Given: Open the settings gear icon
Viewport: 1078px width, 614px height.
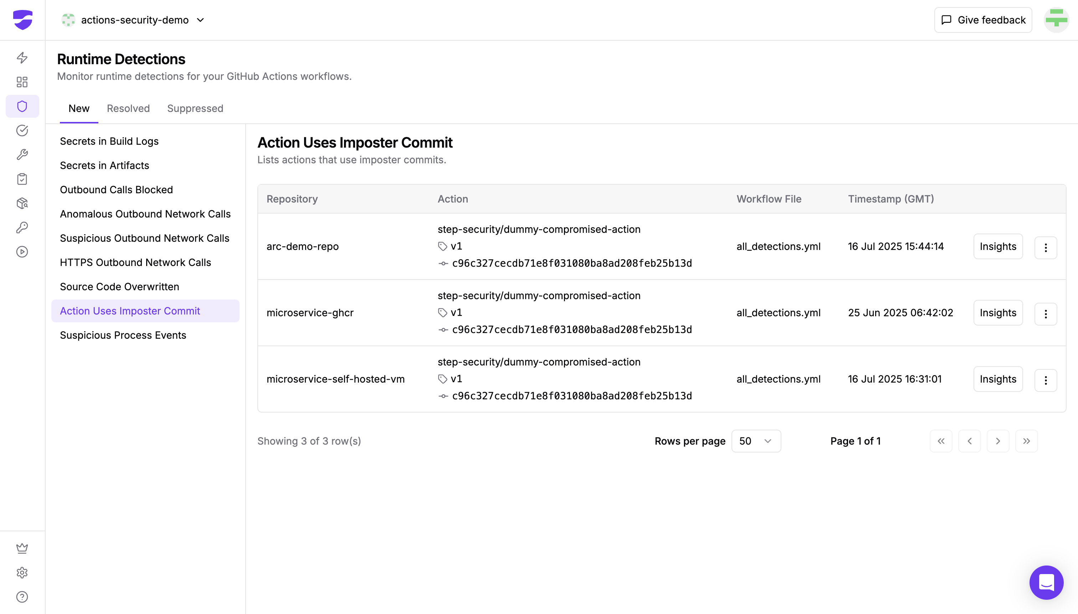Looking at the screenshot, I should tap(22, 572).
